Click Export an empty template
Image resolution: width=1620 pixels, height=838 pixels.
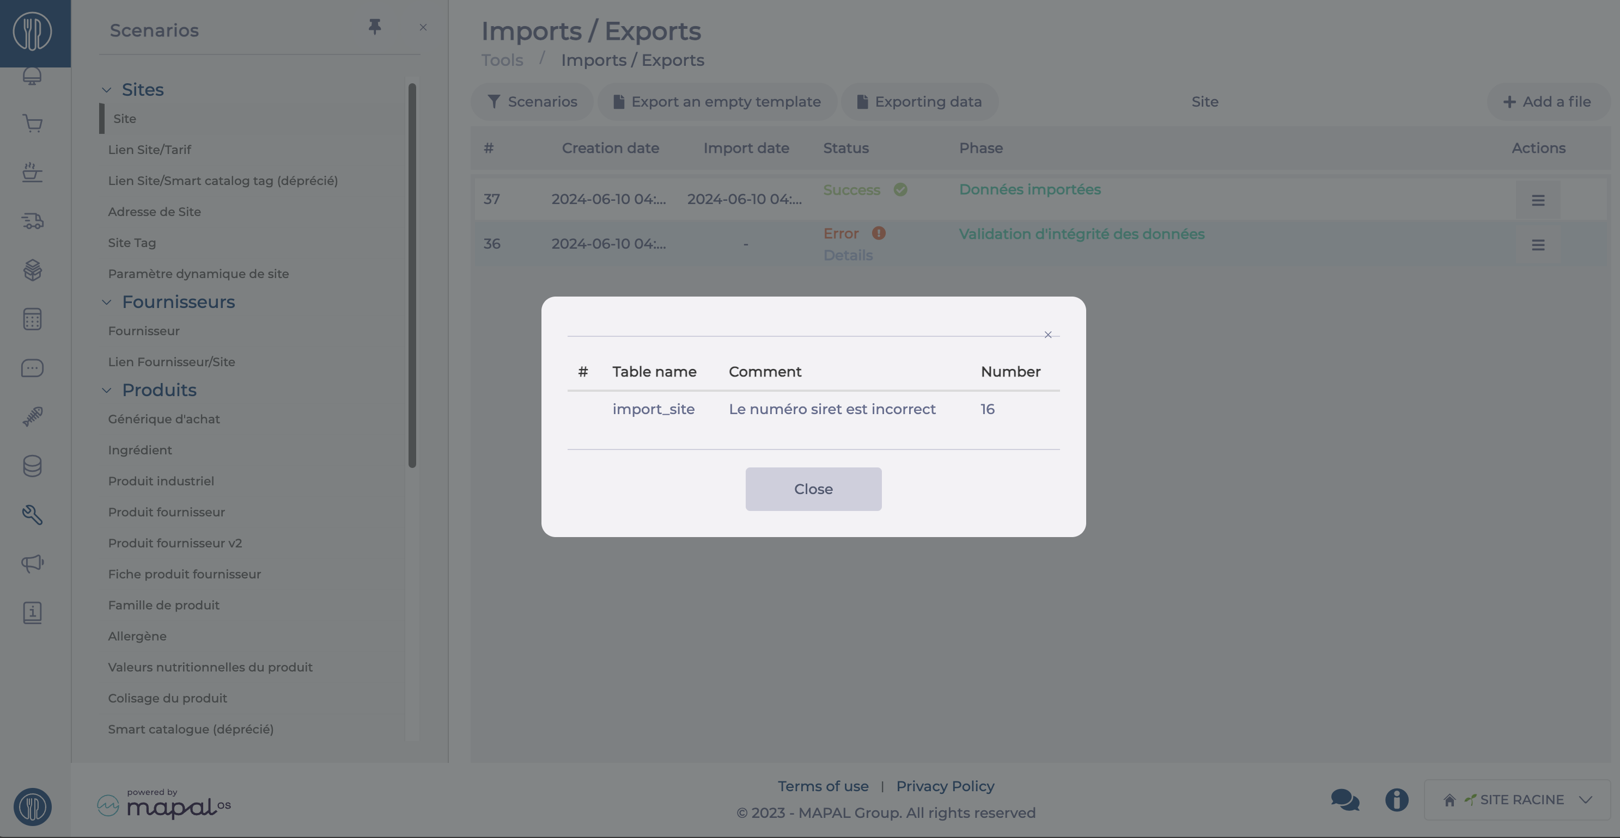point(717,102)
